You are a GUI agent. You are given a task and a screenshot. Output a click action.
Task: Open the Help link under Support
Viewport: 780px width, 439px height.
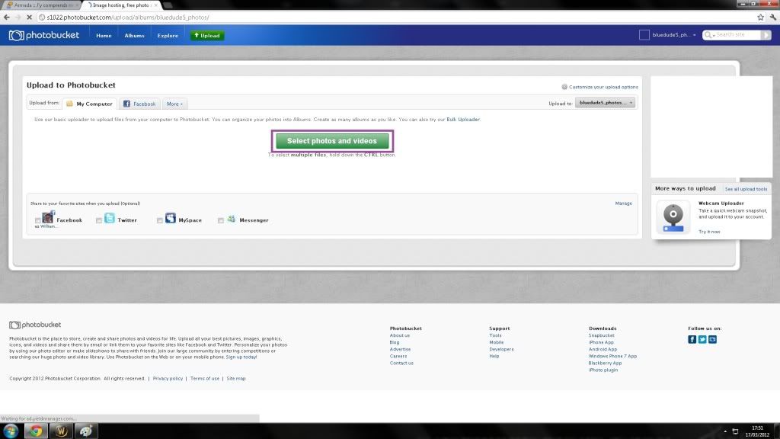(x=494, y=357)
